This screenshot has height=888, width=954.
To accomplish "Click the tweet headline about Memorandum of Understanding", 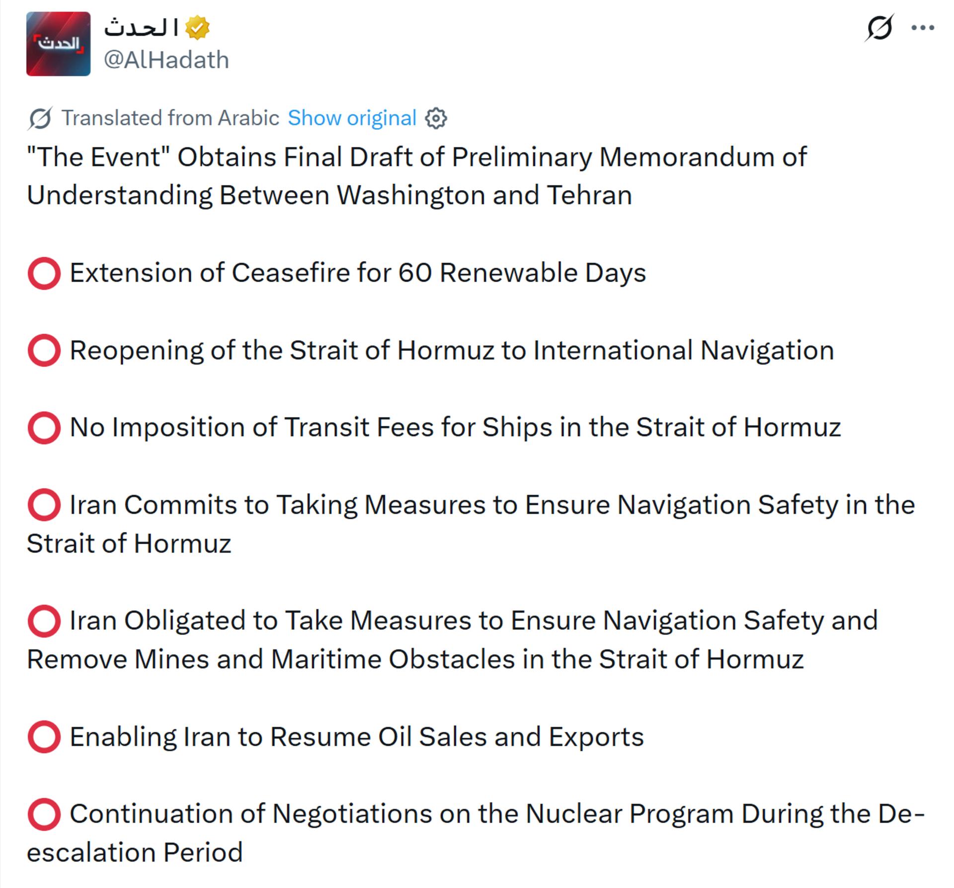I will [x=417, y=176].
